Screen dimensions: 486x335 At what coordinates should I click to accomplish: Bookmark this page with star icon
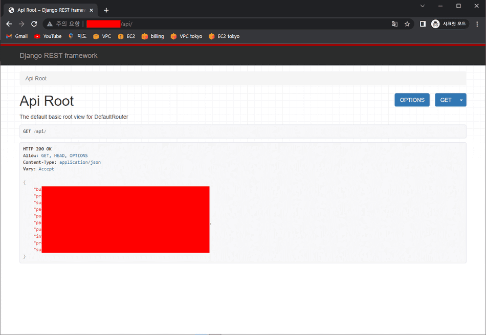coord(407,24)
